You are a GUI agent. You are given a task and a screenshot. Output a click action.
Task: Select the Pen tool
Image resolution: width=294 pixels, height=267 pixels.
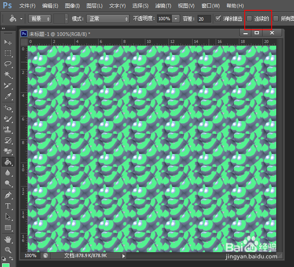(8, 195)
